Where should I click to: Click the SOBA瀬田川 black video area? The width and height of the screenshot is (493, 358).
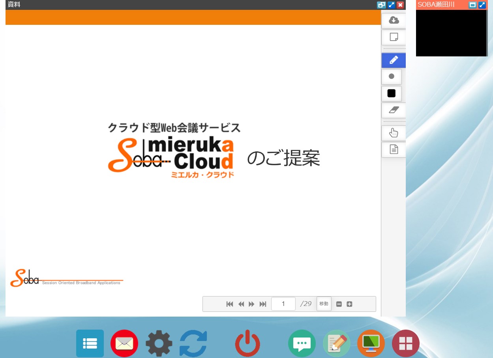[451, 33]
